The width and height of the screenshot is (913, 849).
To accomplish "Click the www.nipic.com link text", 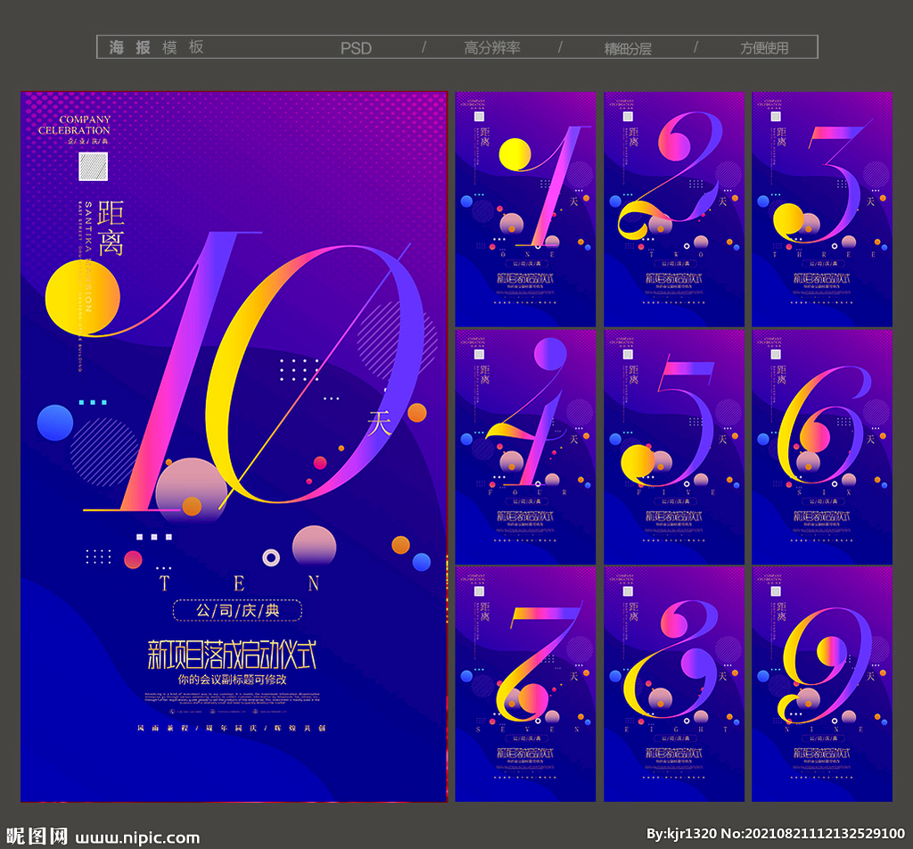I will click(x=137, y=837).
